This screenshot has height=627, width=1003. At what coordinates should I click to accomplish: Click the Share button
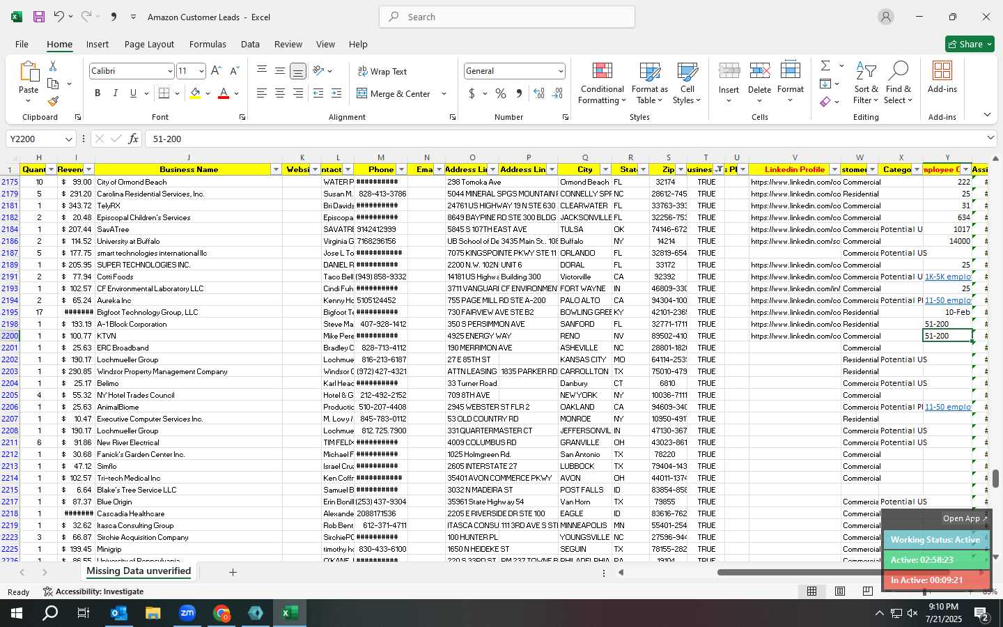(970, 44)
